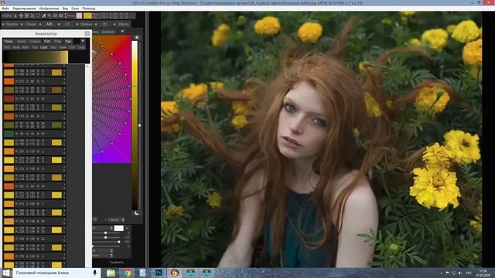Select the magnifier zoom tool
The width and height of the screenshot is (495, 278).
coord(49,15)
